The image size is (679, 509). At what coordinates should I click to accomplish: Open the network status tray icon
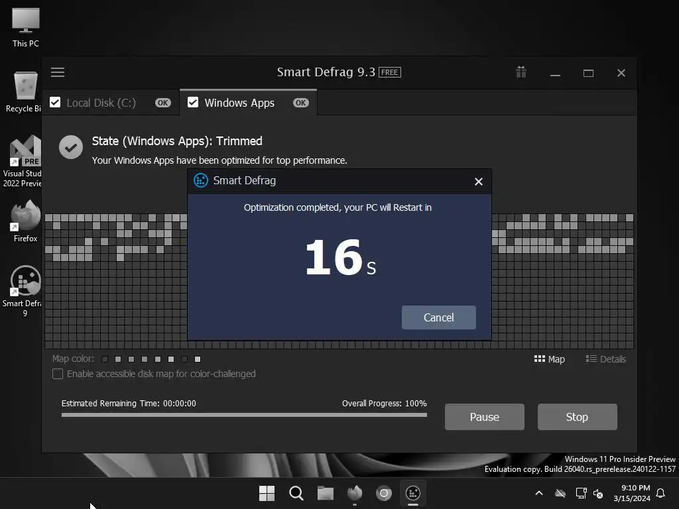[x=581, y=493]
